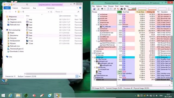Switch File Explorer to details view toggle

click(77, 76)
